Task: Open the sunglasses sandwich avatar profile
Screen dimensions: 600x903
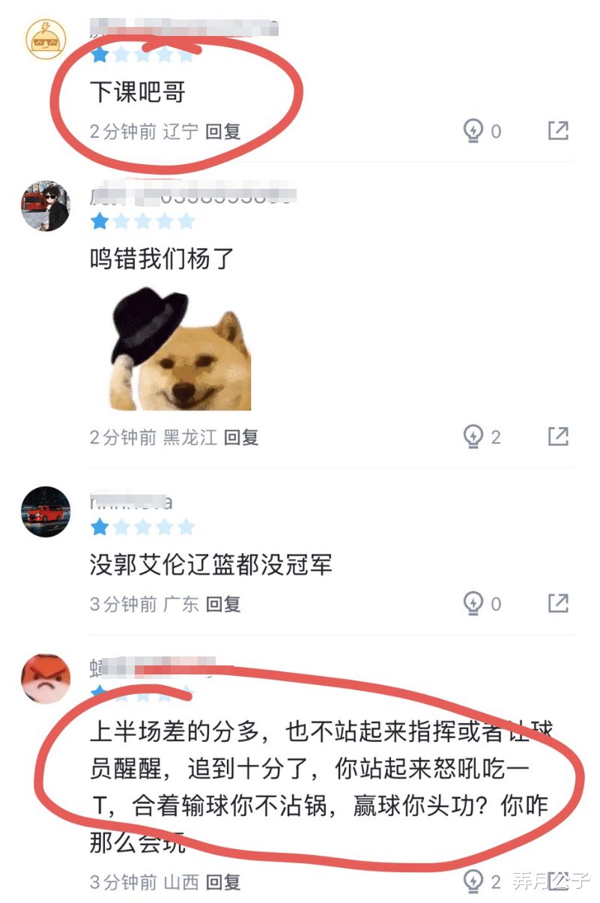Action: point(46,39)
